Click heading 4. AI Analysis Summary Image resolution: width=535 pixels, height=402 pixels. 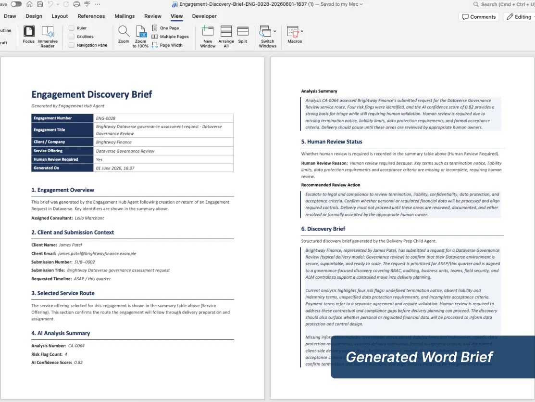tap(61, 333)
